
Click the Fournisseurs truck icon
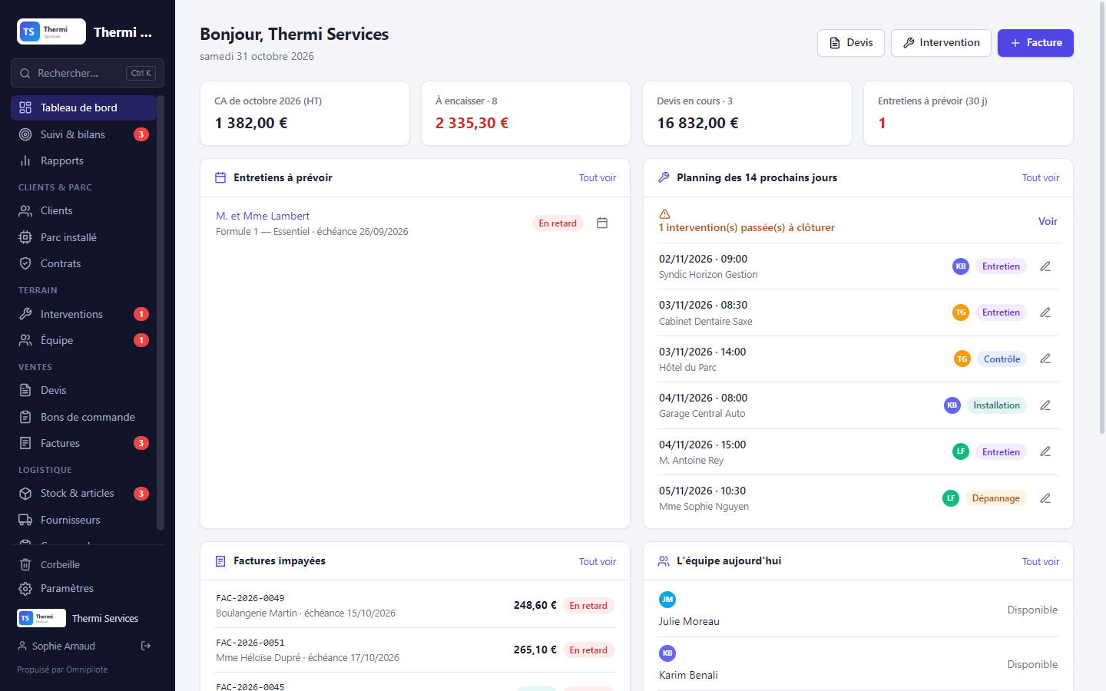coord(25,520)
